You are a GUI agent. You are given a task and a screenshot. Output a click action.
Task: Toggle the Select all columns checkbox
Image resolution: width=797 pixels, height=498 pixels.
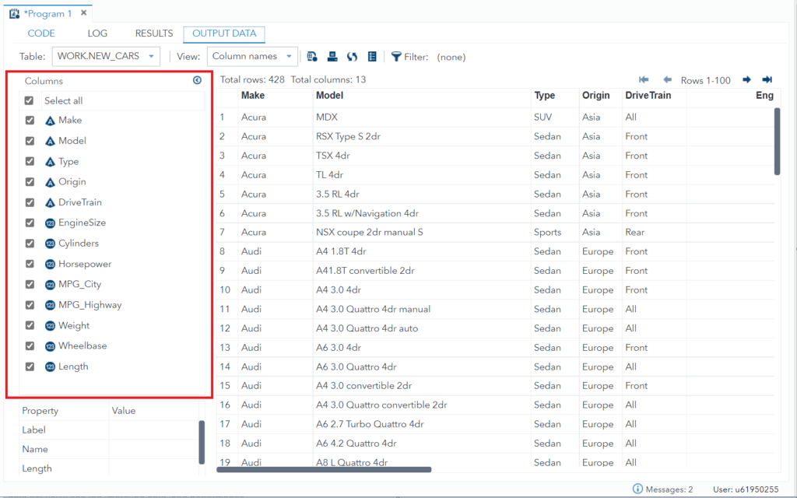click(29, 100)
